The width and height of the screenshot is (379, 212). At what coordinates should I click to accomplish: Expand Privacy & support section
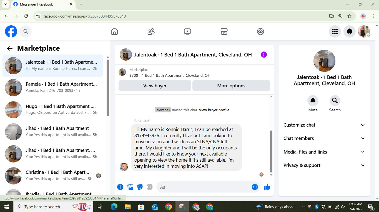point(324,165)
